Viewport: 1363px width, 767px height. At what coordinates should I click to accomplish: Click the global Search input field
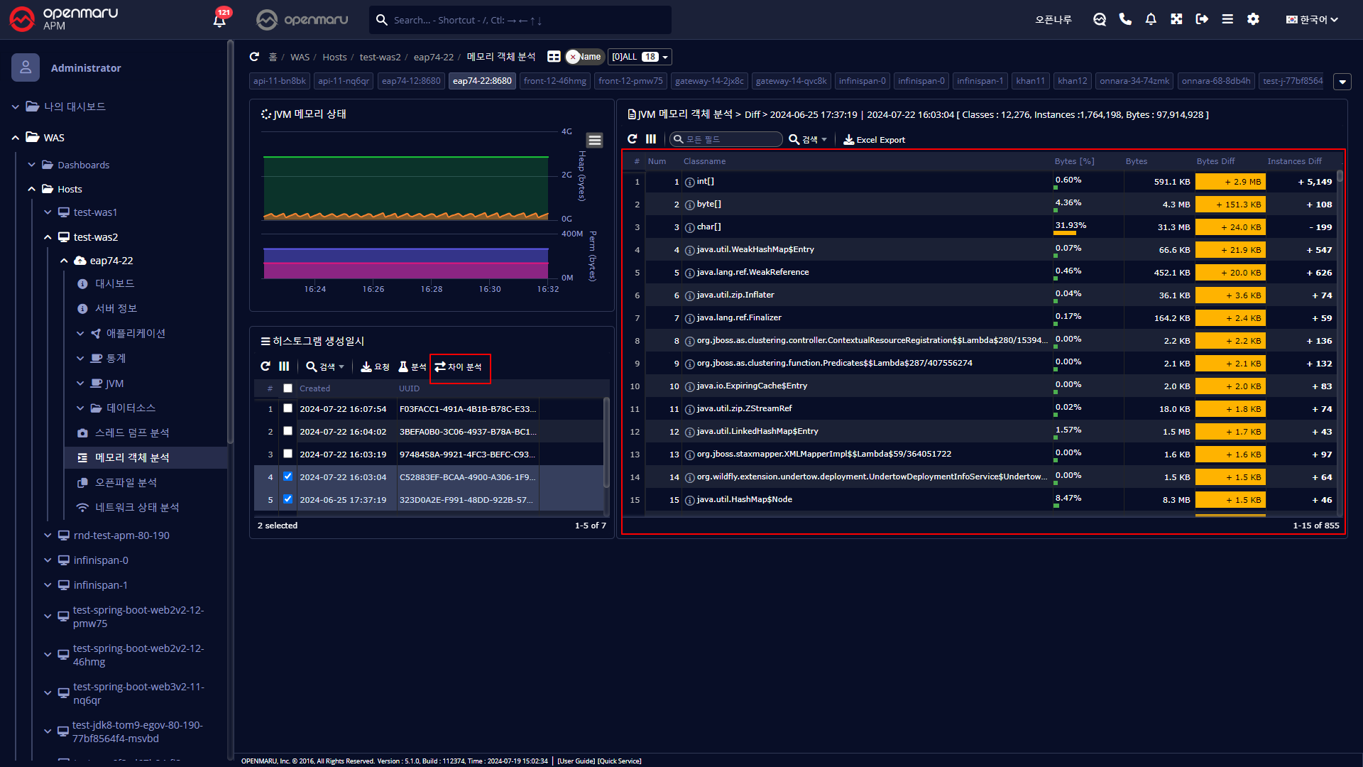tap(525, 20)
